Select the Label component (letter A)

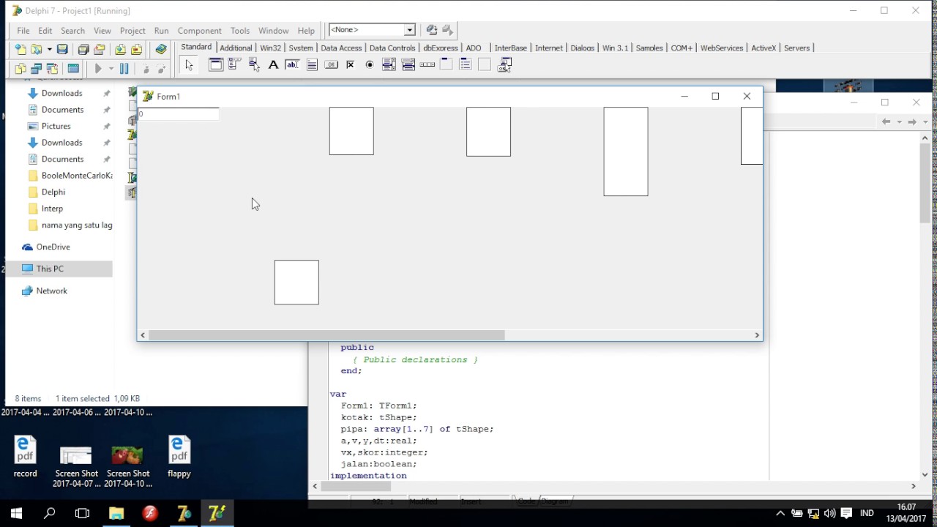click(273, 65)
